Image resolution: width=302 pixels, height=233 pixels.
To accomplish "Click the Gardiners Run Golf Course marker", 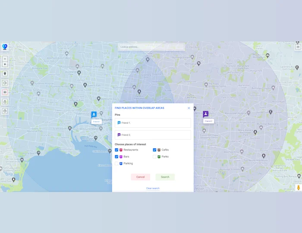I will (x=297, y=67).
